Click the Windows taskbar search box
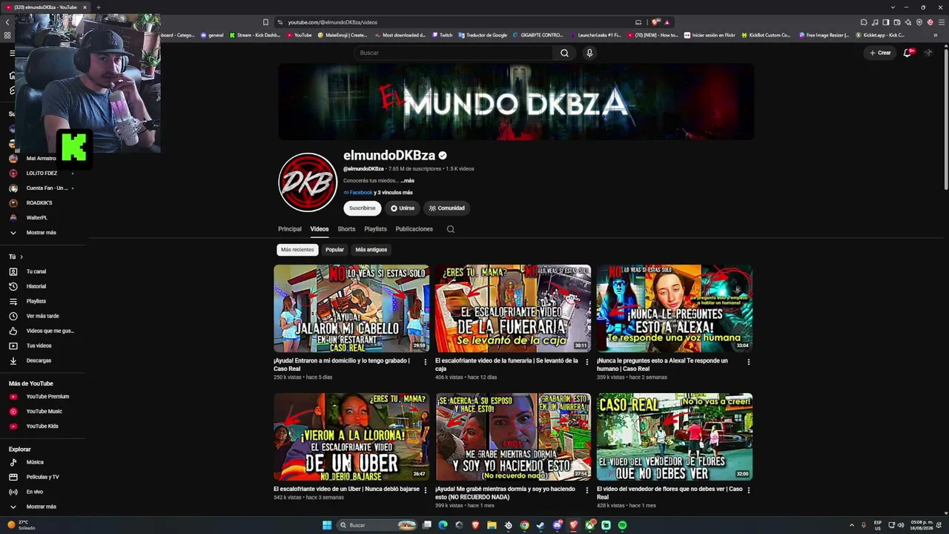The height and width of the screenshot is (534, 949). [376, 525]
